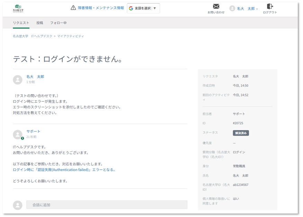
Task: Click the envelope contact icon
Action: click(x=216, y=6)
